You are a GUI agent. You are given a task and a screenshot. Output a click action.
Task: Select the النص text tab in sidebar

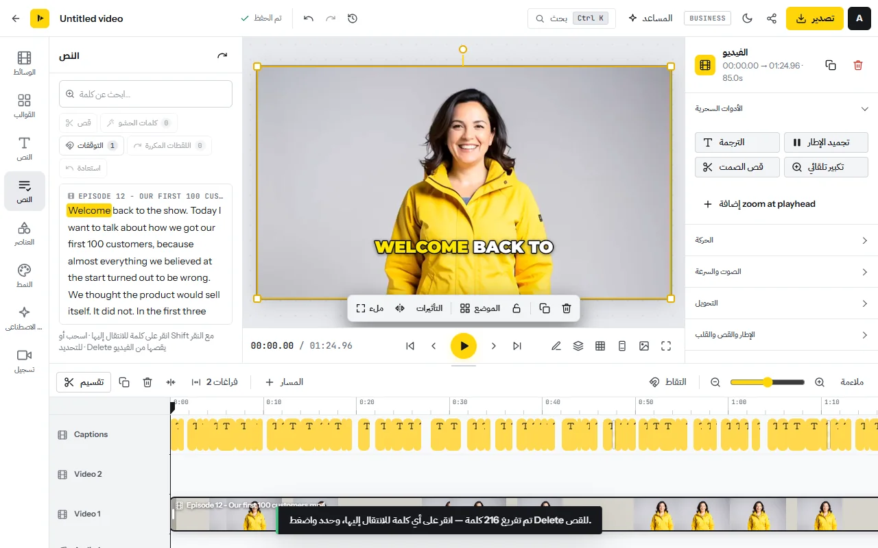coord(25,149)
